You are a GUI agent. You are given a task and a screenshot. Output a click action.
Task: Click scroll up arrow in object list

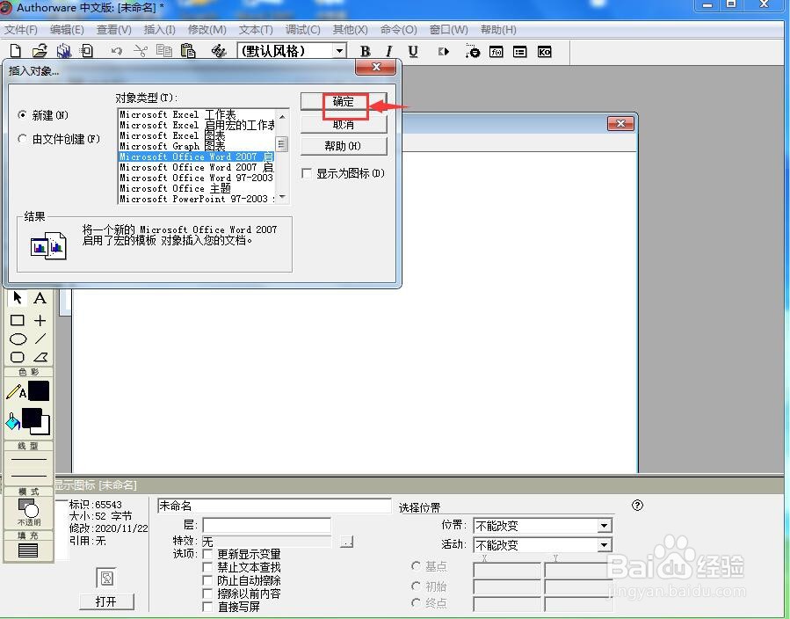point(282,116)
